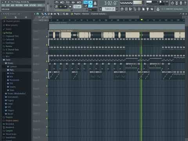Screen dimensions: 188x141
Task: Open the Channel rack icon
Action: 127,9
